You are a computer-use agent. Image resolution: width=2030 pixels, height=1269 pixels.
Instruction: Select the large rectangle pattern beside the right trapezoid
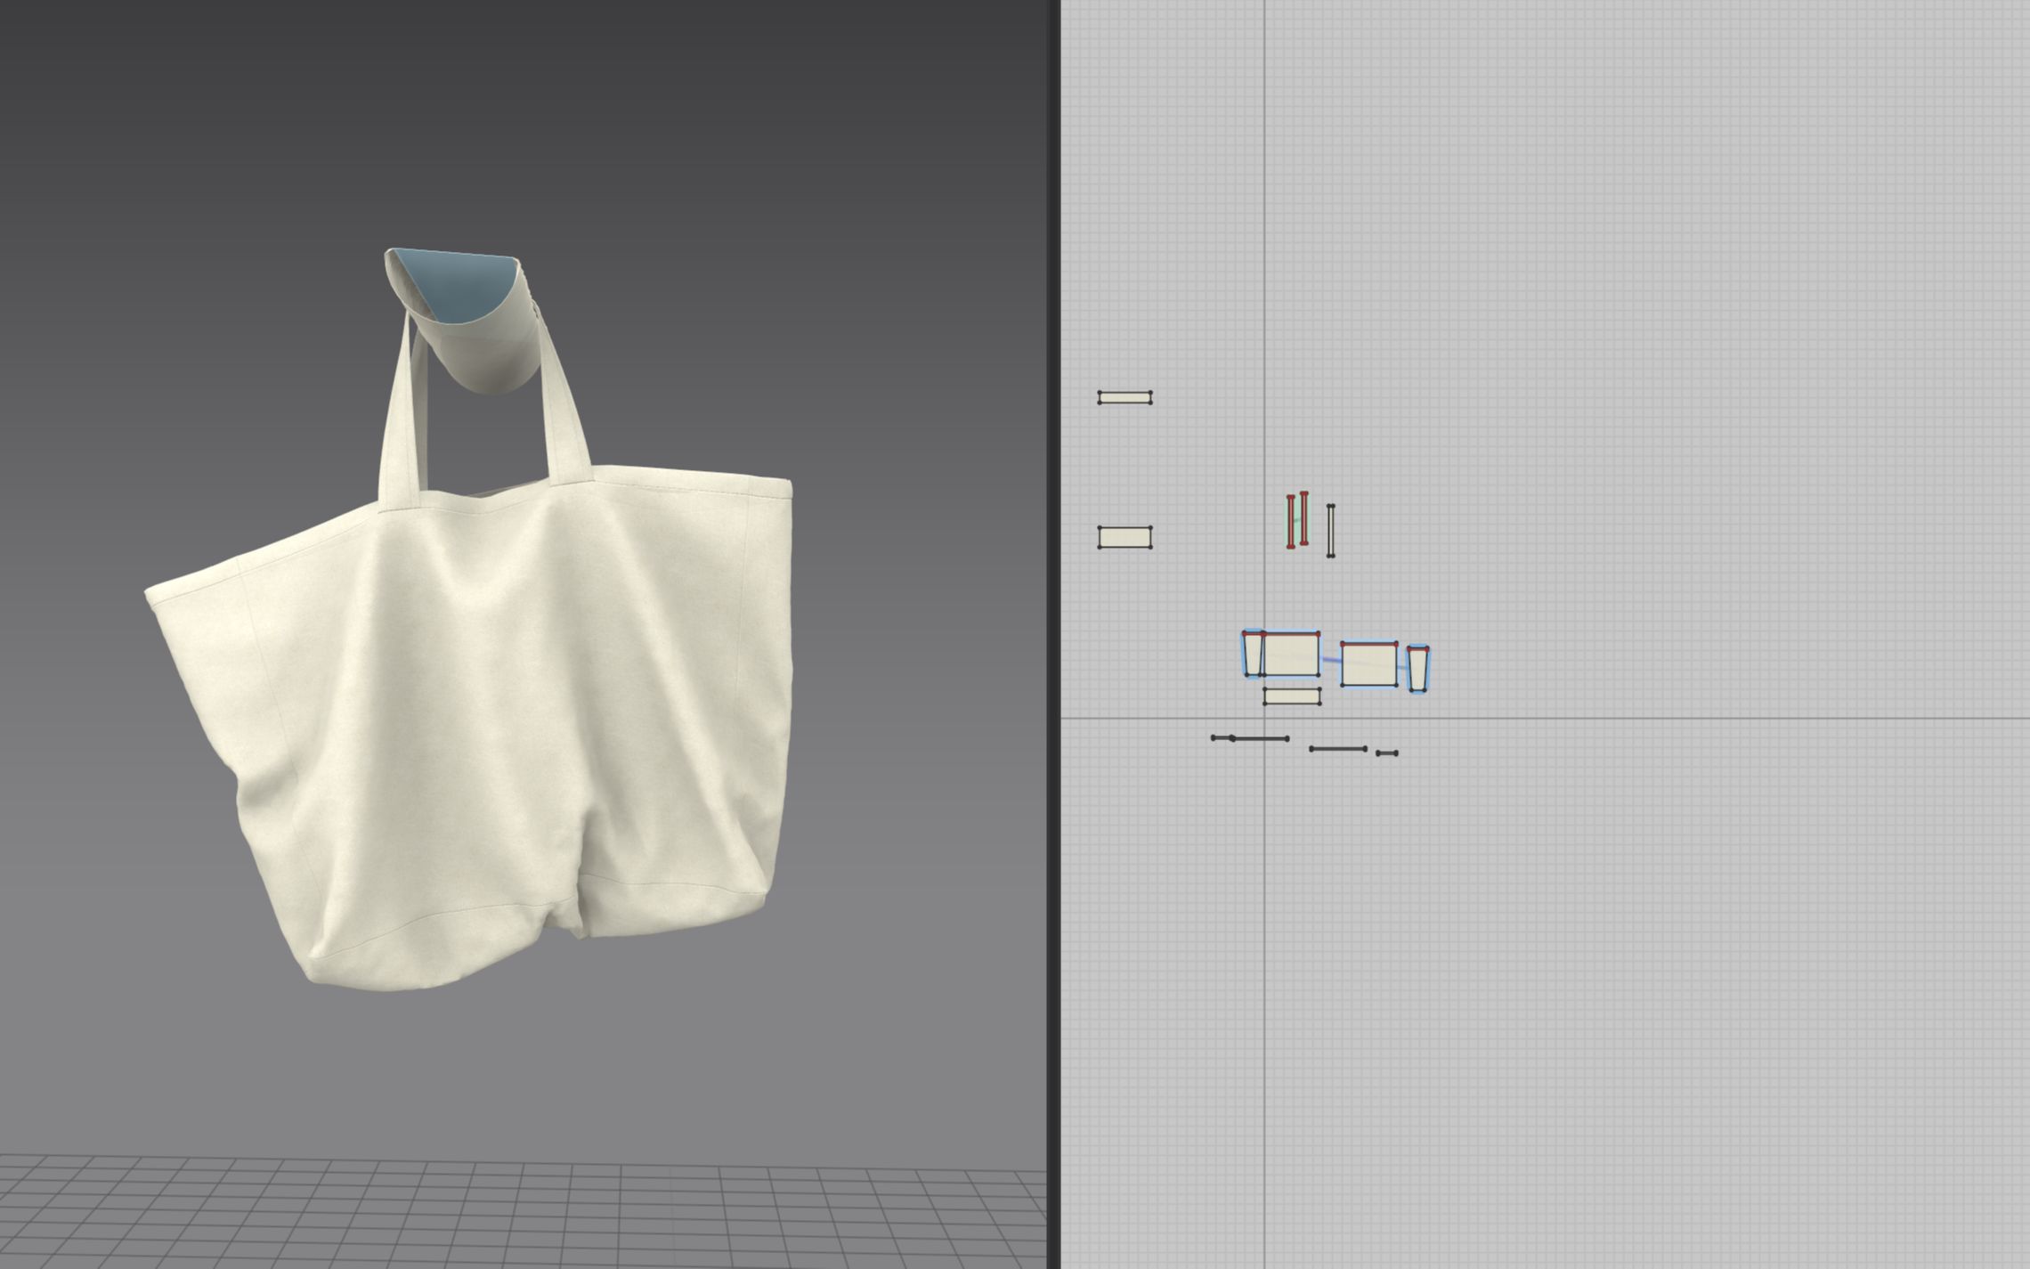pos(1368,664)
